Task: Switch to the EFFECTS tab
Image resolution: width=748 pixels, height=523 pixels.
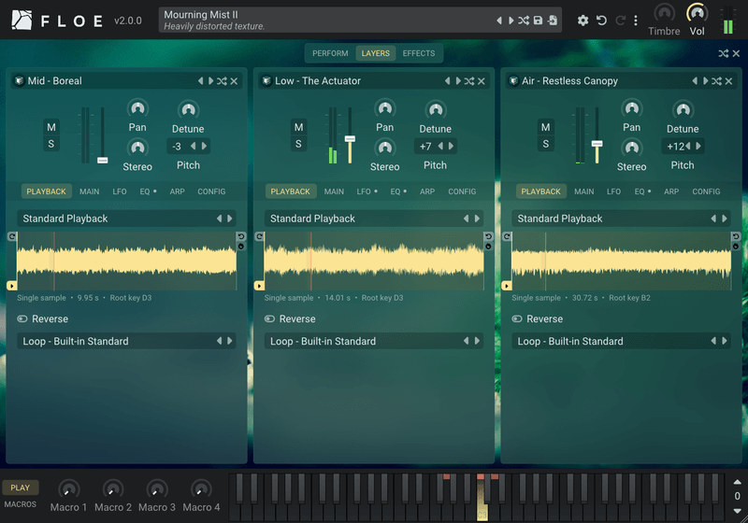Action: (x=418, y=53)
